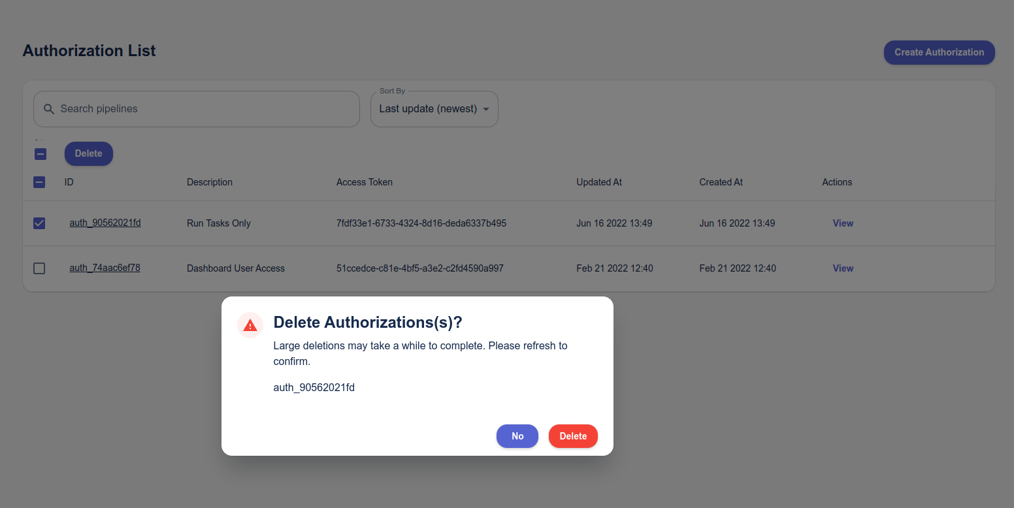This screenshot has width=1014, height=508.
Task: Uncheck the checkbox for auth_90562021fd row
Action: pyautogui.click(x=39, y=223)
